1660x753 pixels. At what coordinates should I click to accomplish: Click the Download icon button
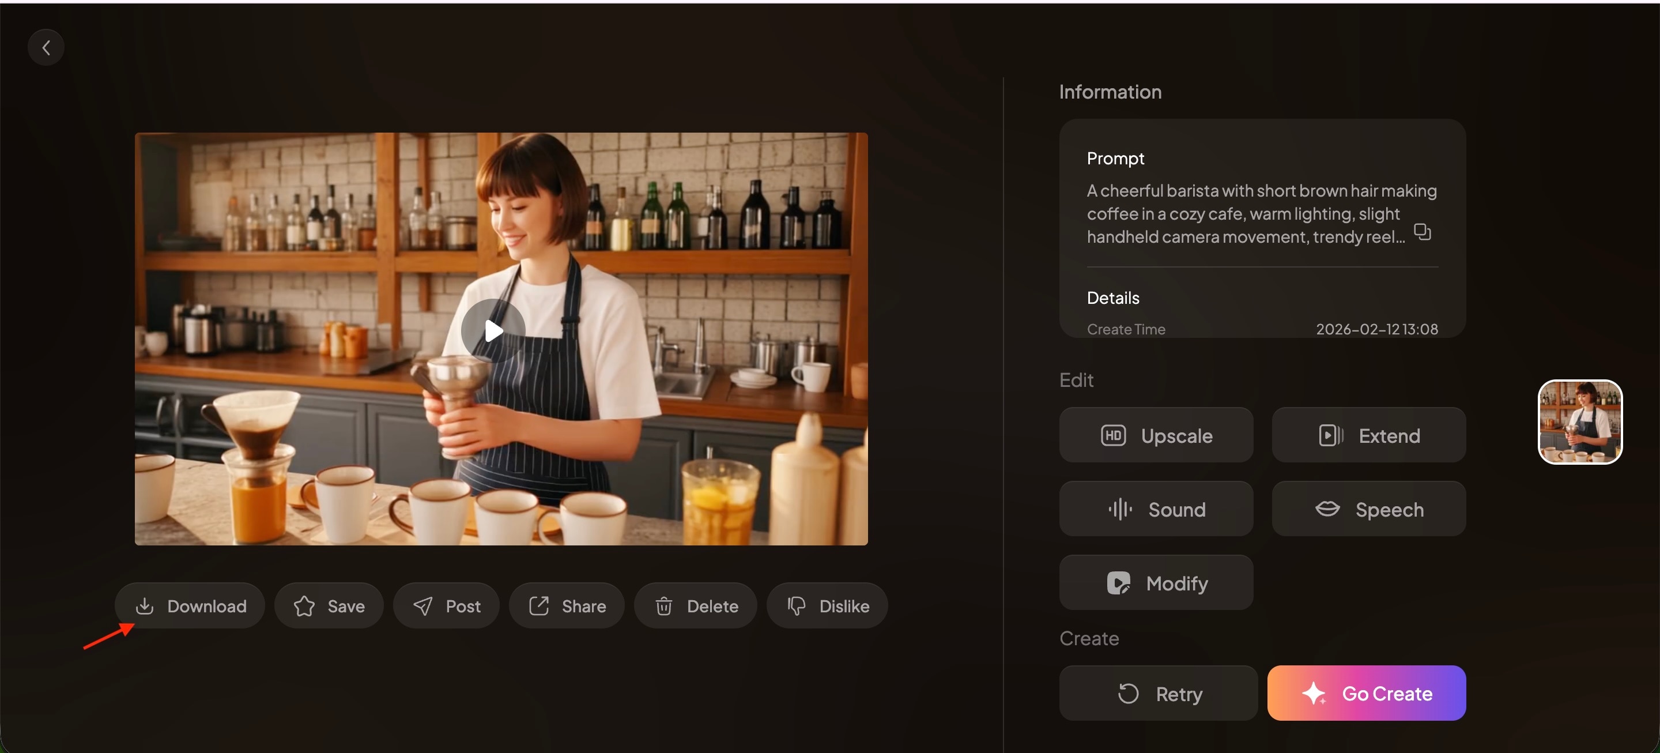189,605
